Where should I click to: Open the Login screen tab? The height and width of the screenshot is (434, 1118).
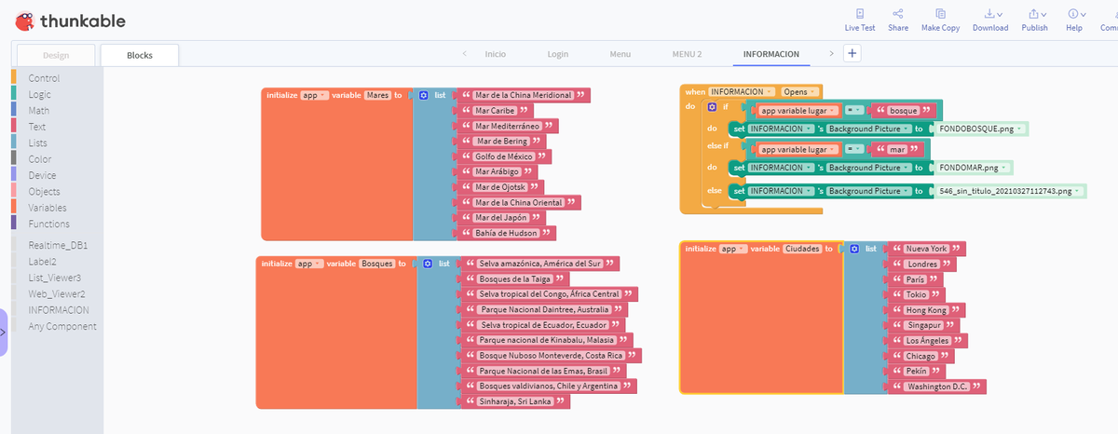pyautogui.click(x=558, y=54)
